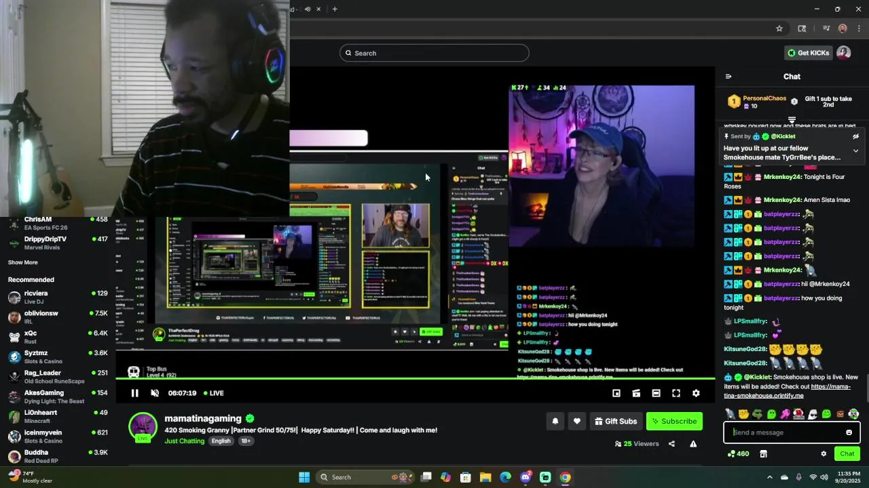Open the browser media controls icon
This screenshot has height=488, width=869.
click(x=826, y=28)
